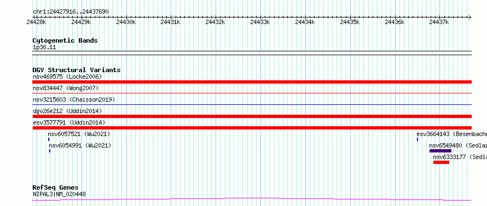Open the dgv26e212 (Uddin2014) variant bar
This screenshot has width=487, height=206.
click(x=252, y=116)
